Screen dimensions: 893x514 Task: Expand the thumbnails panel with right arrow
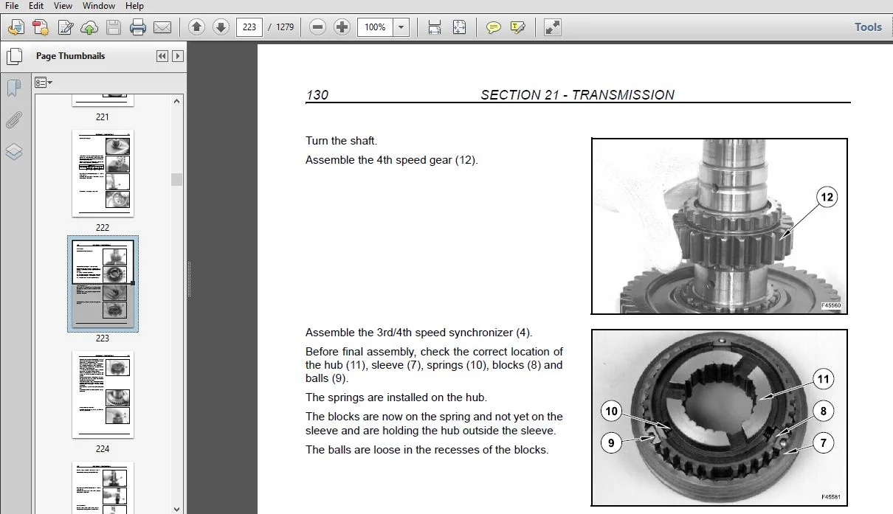tap(177, 56)
